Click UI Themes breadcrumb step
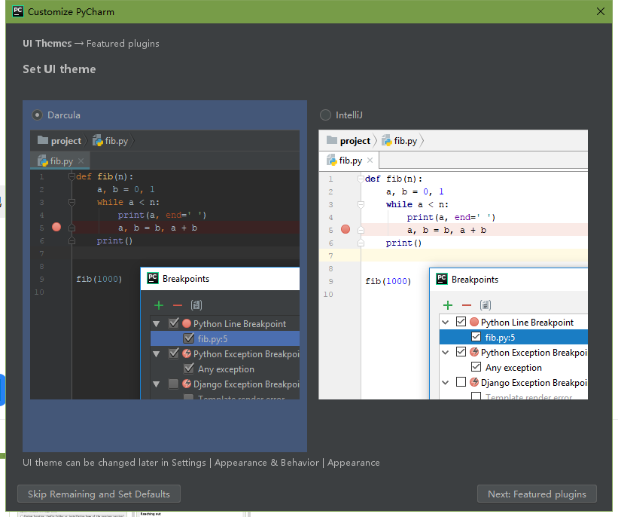Image resolution: width=618 pixels, height=517 pixels. click(x=47, y=44)
